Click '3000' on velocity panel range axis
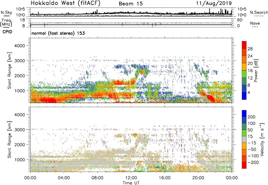This screenshot has height=185, width=268. tap(20, 130)
